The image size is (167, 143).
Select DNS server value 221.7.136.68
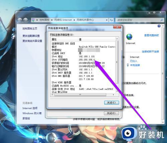pos(86,79)
